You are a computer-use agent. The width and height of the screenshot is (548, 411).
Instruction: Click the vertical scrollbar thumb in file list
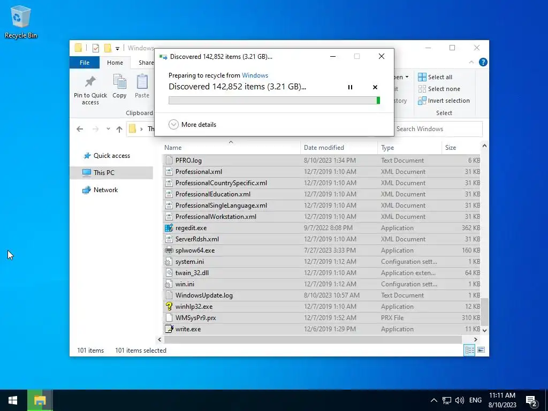(x=484, y=312)
